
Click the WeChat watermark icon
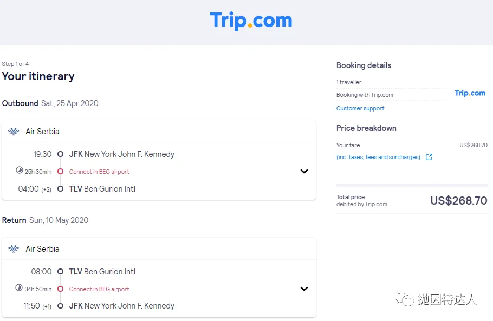pos(404,299)
